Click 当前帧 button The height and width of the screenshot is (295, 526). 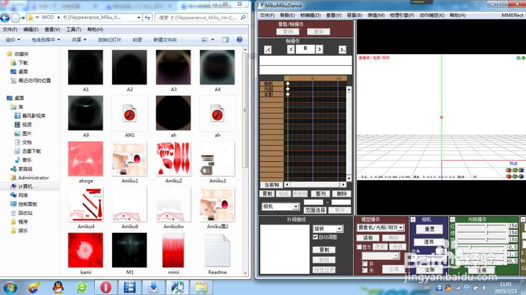(271, 184)
